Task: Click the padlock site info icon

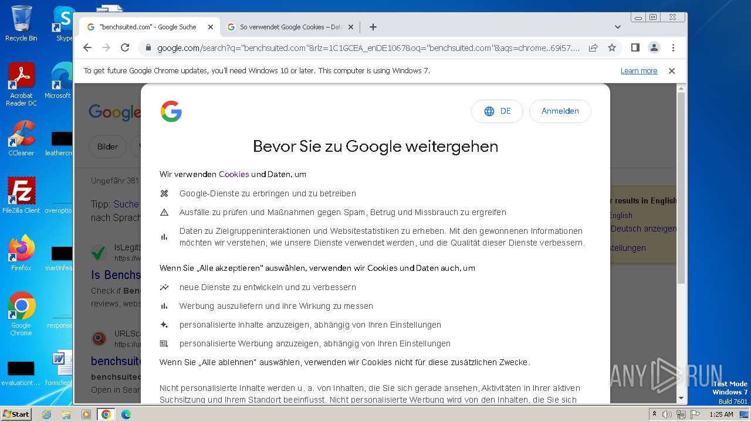Action: [x=148, y=48]
